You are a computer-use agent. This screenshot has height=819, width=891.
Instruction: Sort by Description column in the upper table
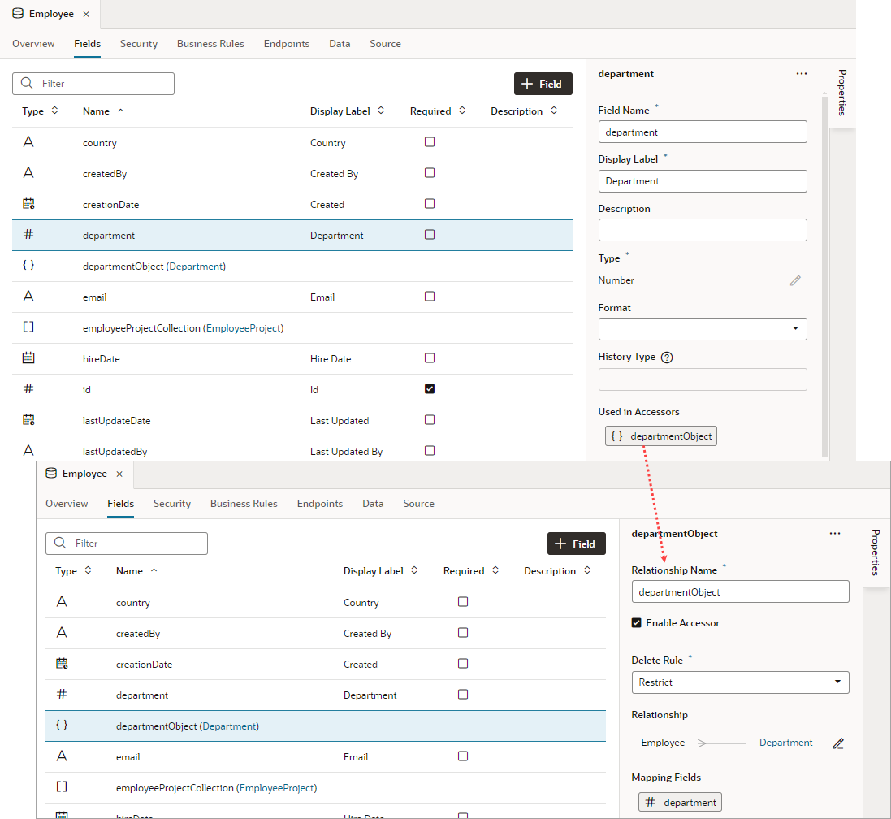coord(553,110)
